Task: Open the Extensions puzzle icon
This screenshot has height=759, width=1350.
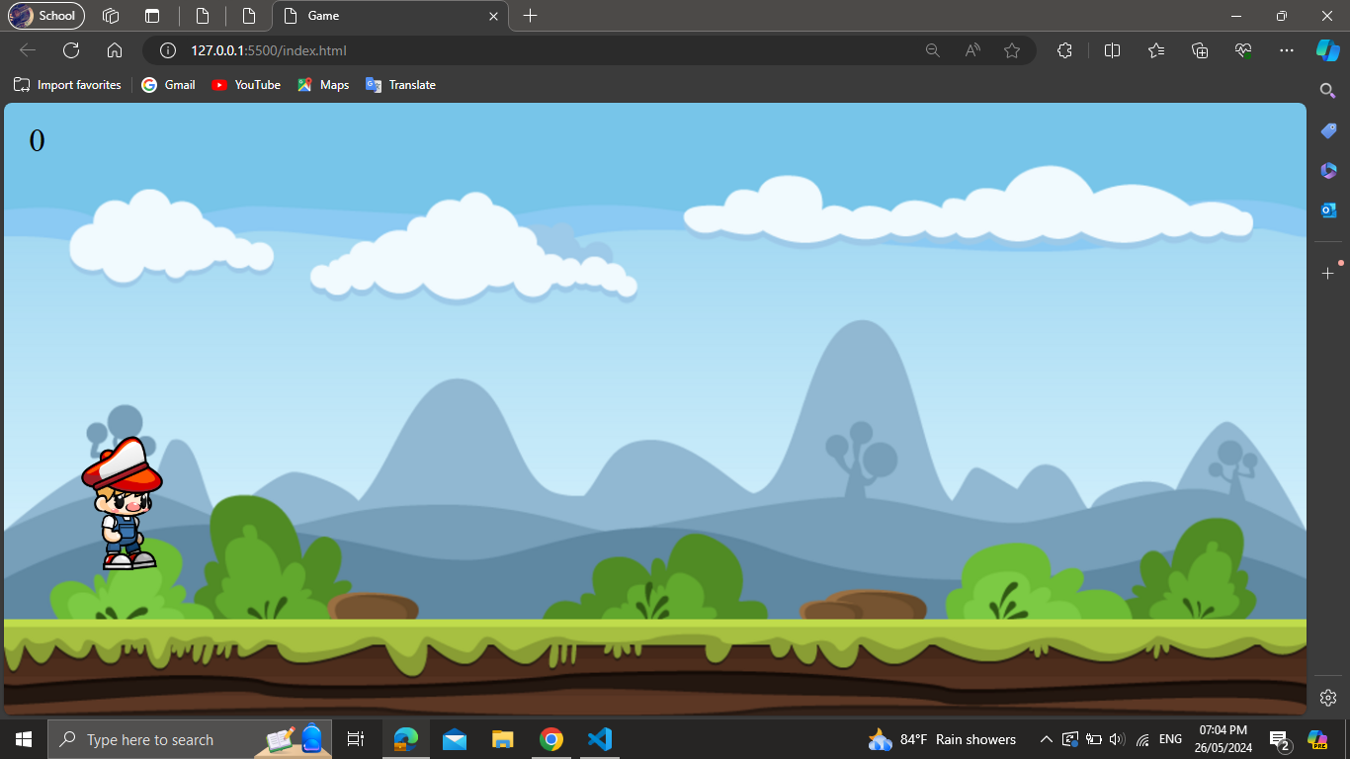Action: pos(1064,50)
